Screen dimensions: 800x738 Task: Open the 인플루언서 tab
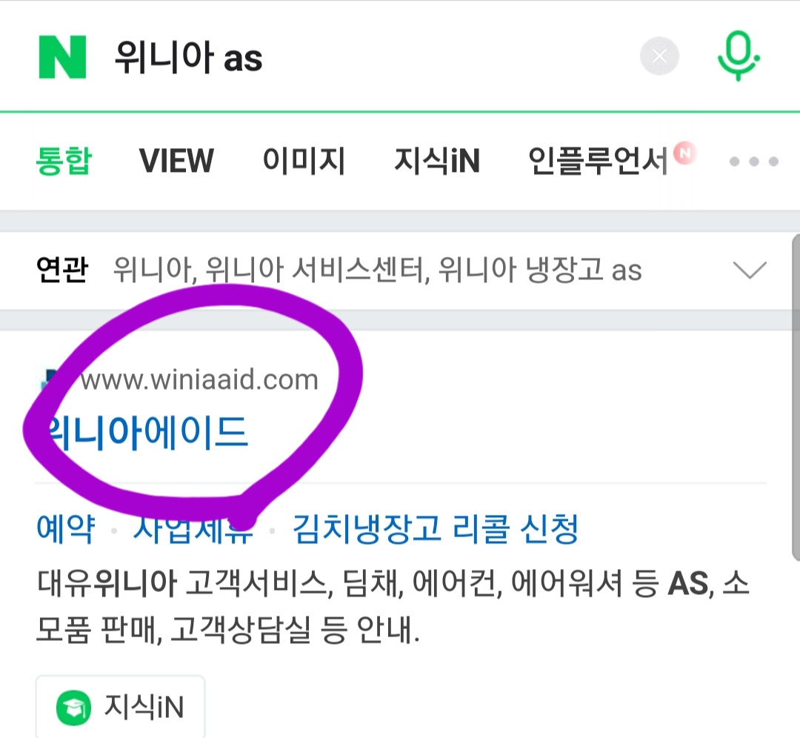click(x=598, y=161)
